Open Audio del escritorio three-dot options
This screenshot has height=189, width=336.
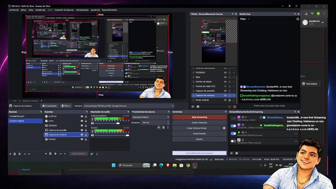coord(92,119)
